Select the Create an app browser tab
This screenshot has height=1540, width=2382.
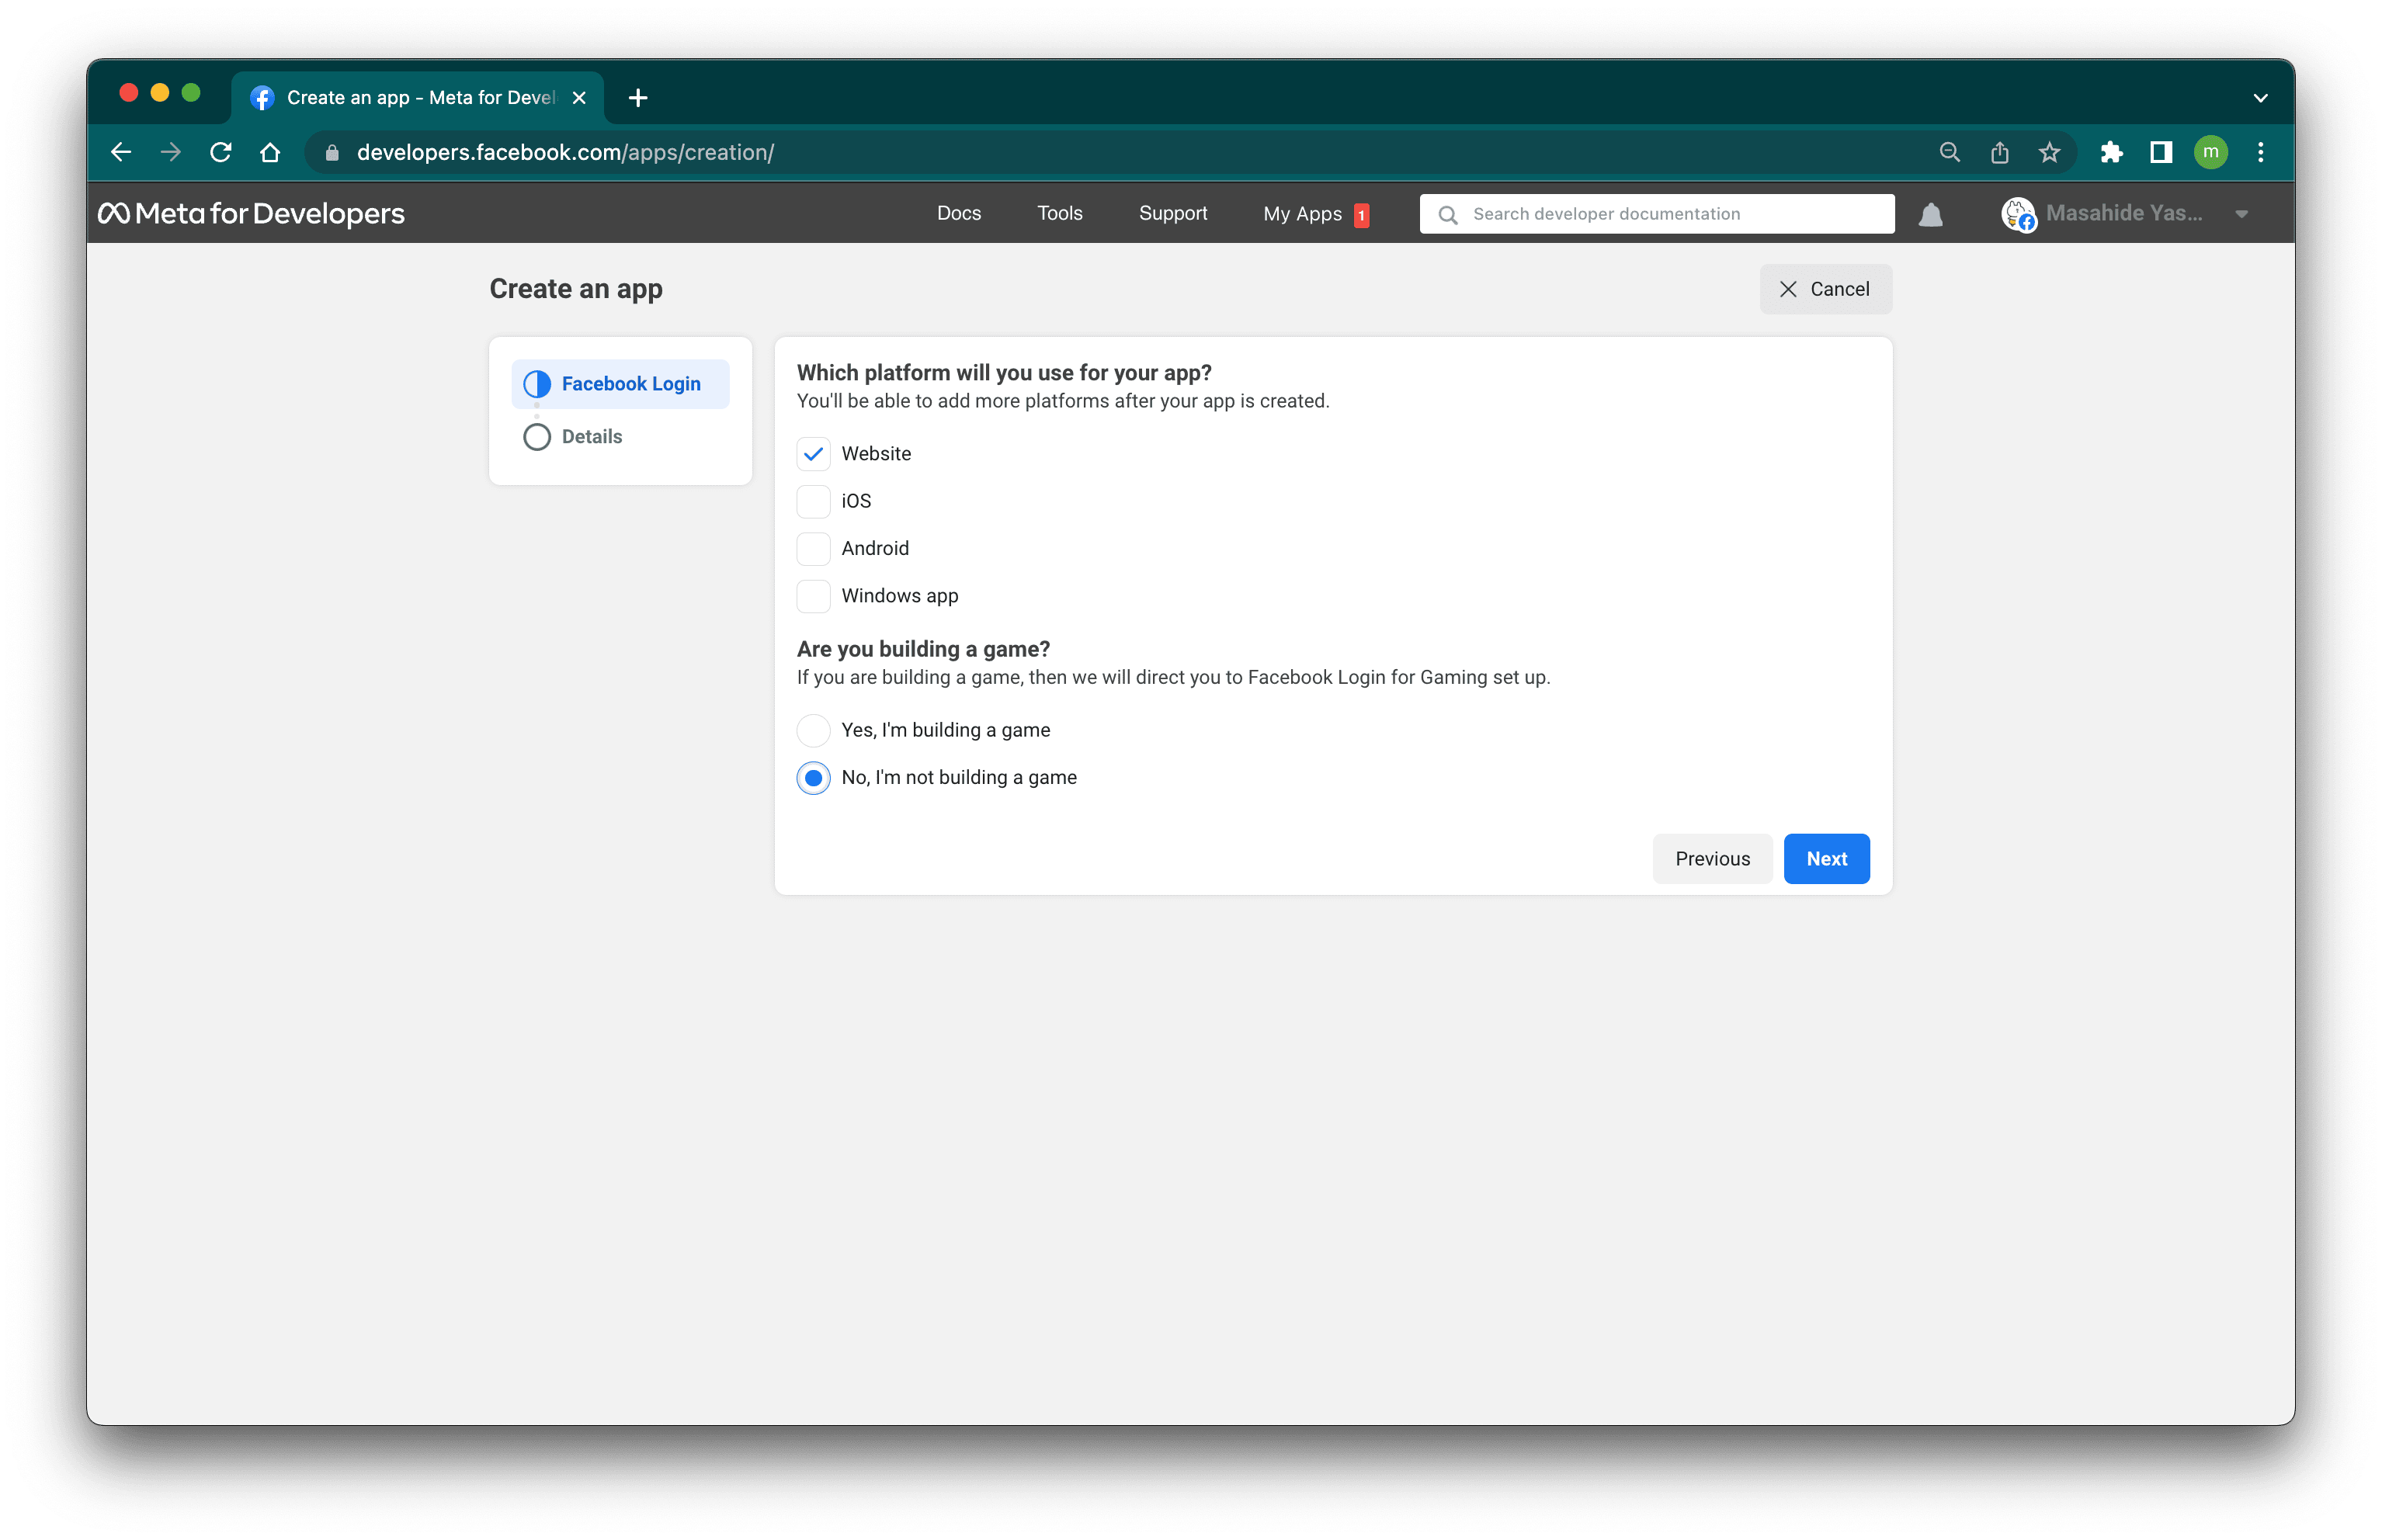[x=418, y=98]
